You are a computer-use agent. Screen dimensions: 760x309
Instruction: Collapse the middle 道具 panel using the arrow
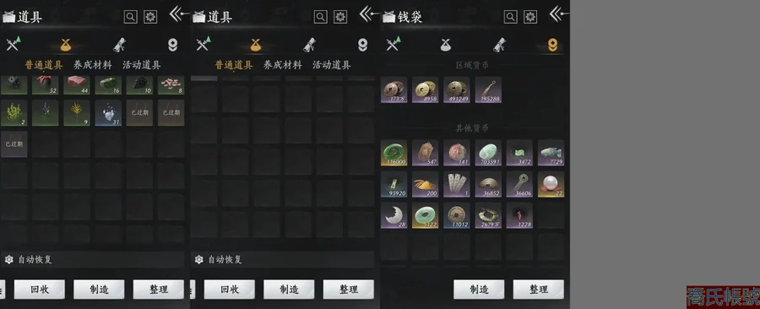[x=369, y=14]
